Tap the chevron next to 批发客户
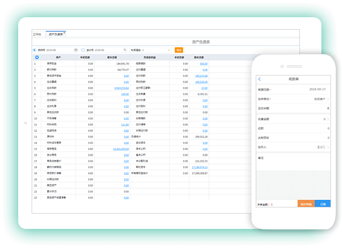This screenshot has height=248, width=342. (328, 99)
